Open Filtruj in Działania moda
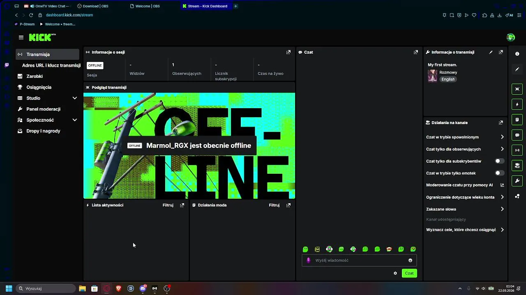The image size is (526, 295). 274,205
